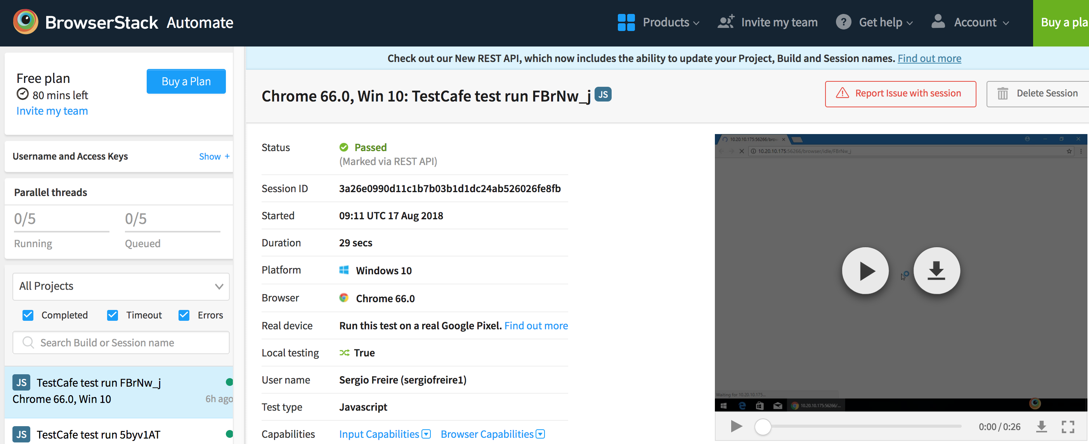The height and width of the screenshot is (444, 1089).
Task: Click the green Passed checkmark icon
Action: pos(344,147)
